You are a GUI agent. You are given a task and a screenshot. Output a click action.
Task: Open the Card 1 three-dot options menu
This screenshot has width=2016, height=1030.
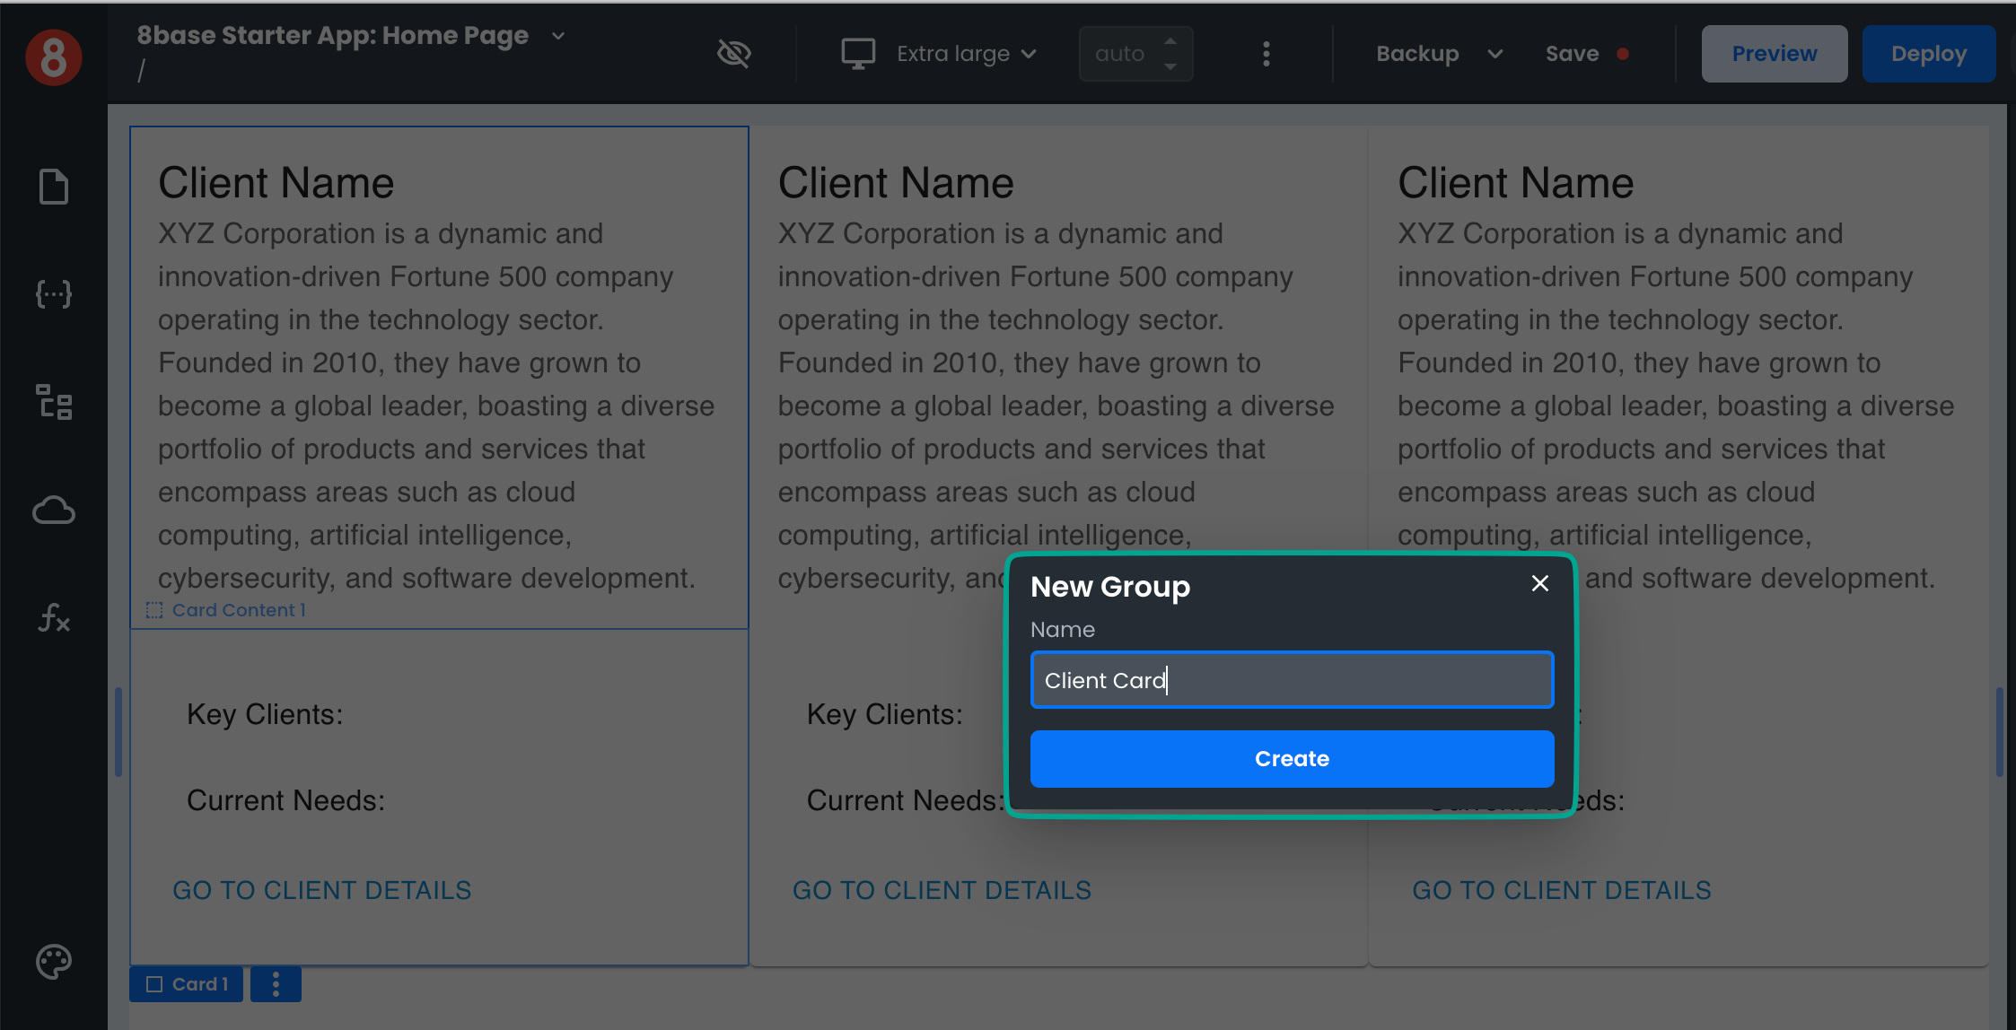point(276,984)
